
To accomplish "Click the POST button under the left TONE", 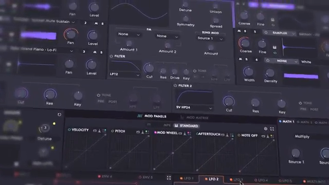I will [x=113, y=102].
